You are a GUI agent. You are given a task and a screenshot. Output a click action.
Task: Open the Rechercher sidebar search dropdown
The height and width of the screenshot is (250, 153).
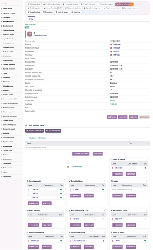19,4
